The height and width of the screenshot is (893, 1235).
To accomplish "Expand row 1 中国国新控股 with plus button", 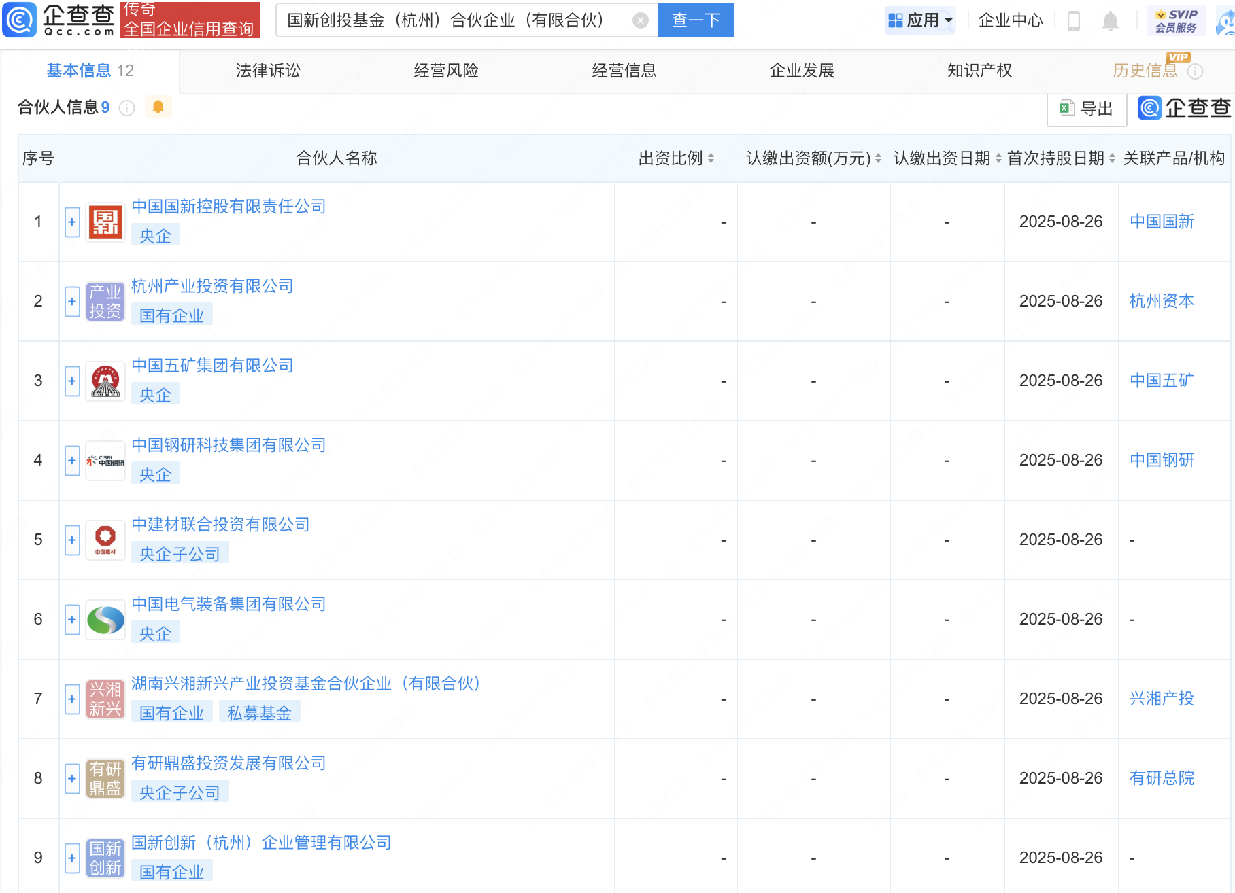I will [72, 222].
